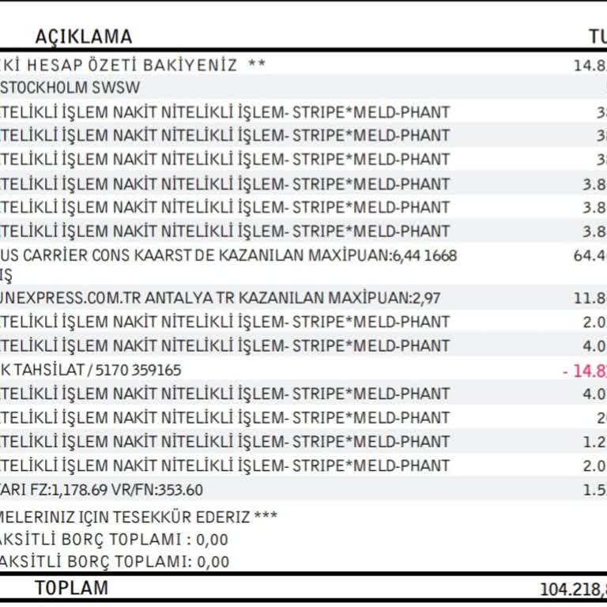
Task: Click the 1.5 amount in the FZ:1,178.69 row
Action: pyautogui.click(x=594, y=490)
